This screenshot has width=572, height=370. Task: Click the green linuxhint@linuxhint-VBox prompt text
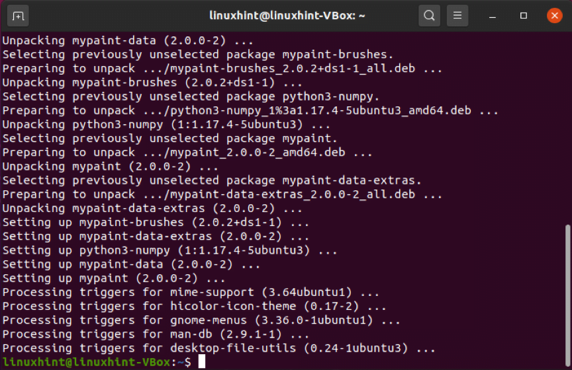pyautogui.click(x=87, y=362)
